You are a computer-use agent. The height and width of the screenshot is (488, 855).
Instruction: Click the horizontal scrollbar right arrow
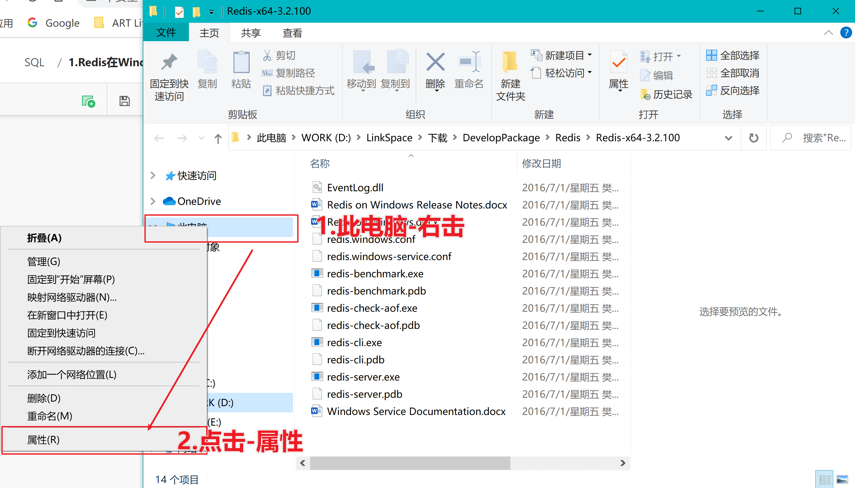[x=623, y=463]
